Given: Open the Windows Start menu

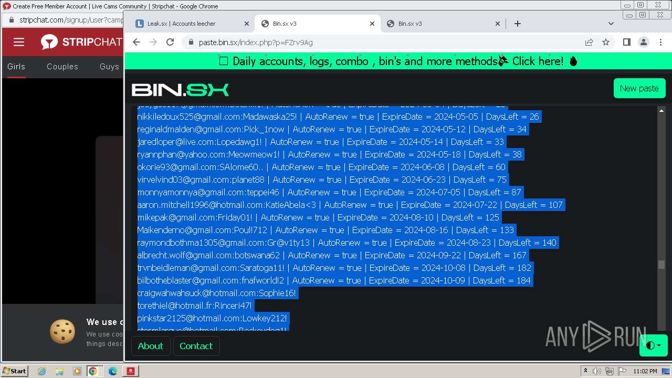Looking at the screenshot, I should coord(15,371).
